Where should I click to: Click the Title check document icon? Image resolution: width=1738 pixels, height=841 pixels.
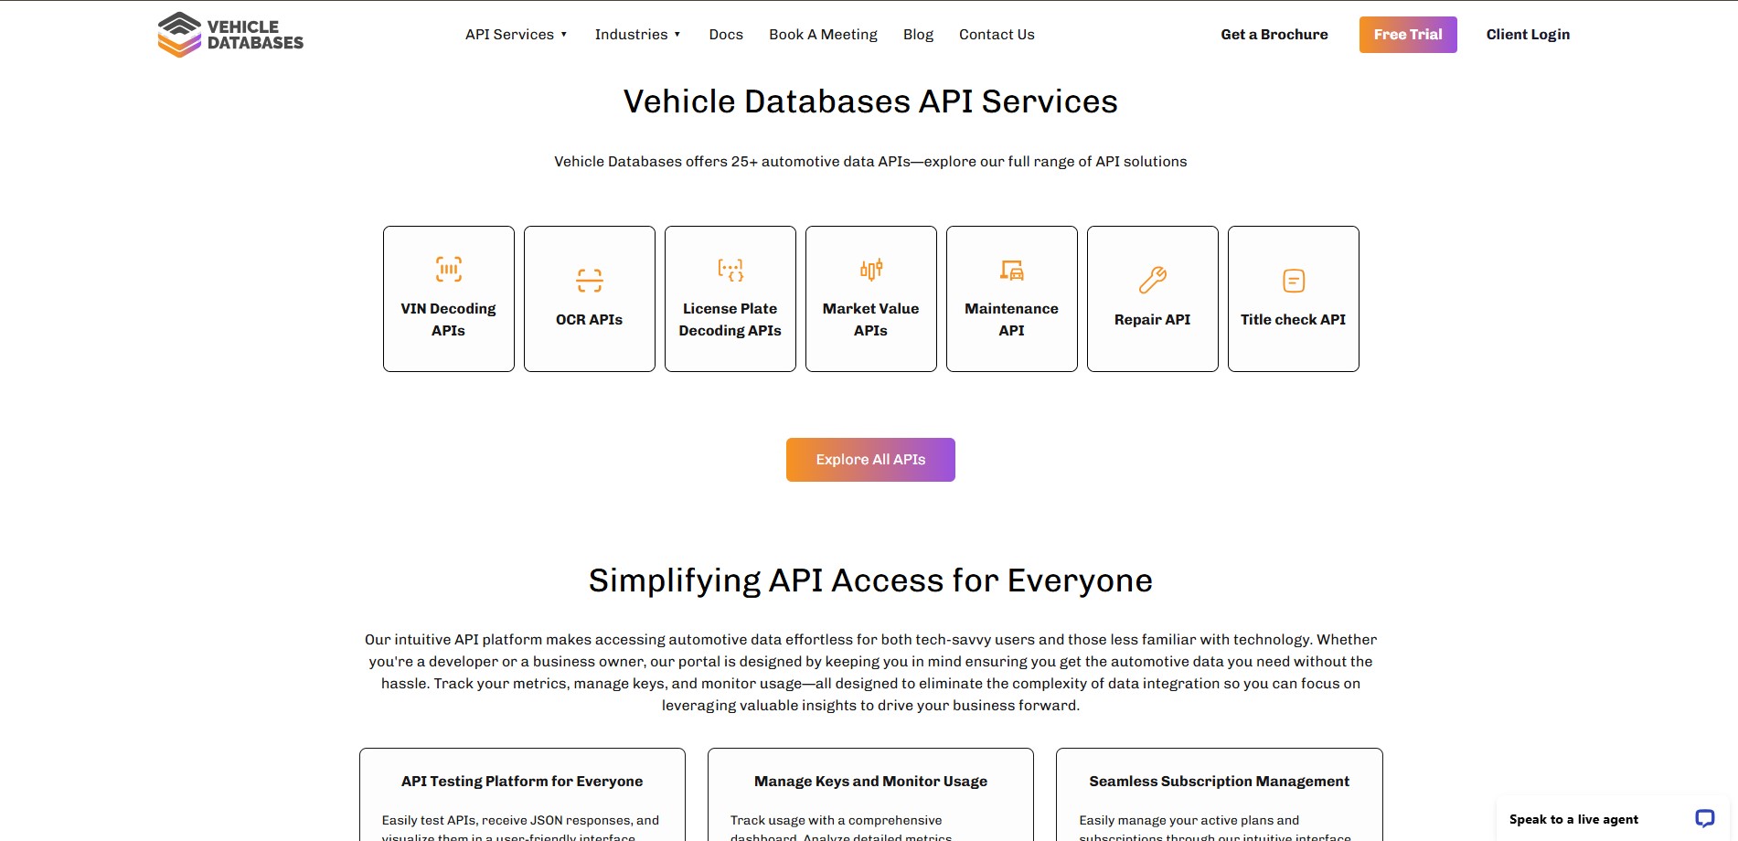[x=1293, y=281]
